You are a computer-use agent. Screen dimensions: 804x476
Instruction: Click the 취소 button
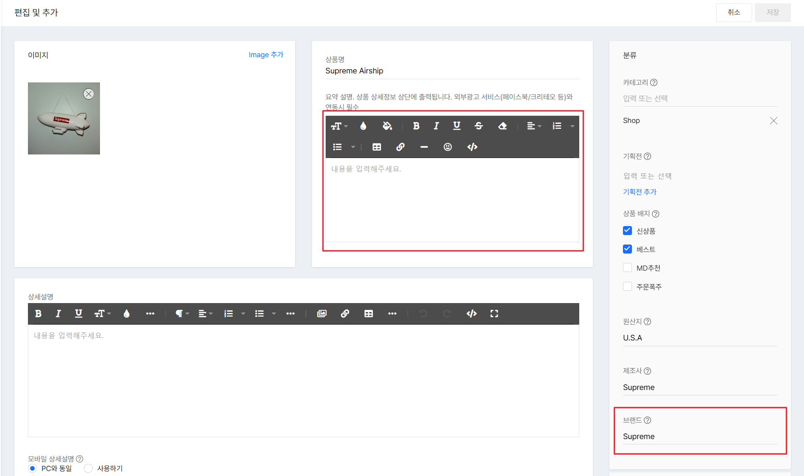click(734, 13)
